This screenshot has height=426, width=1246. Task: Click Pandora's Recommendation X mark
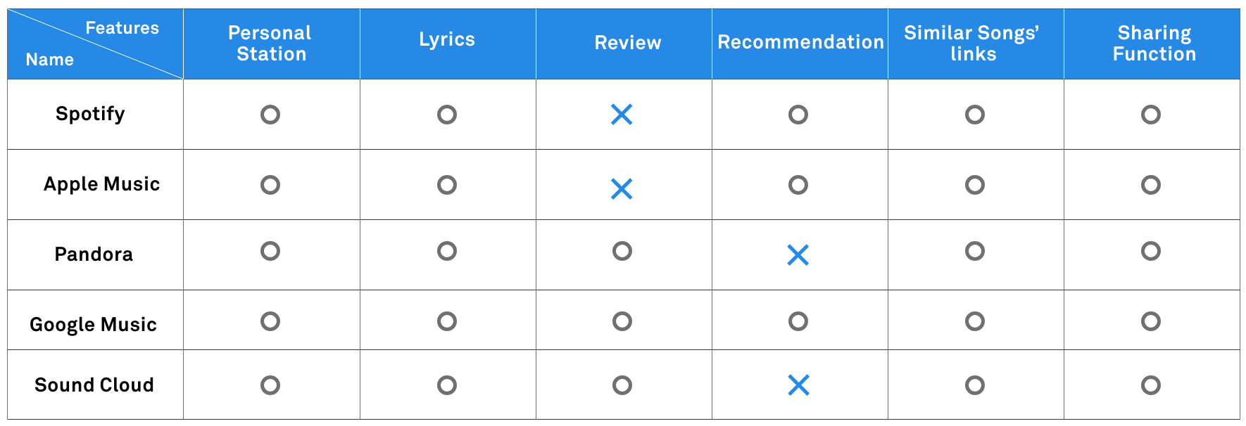[798, 254]
